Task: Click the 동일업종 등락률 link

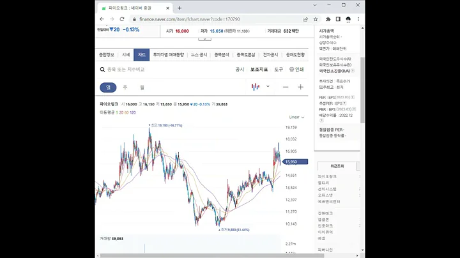Action: tap(332, 136)
